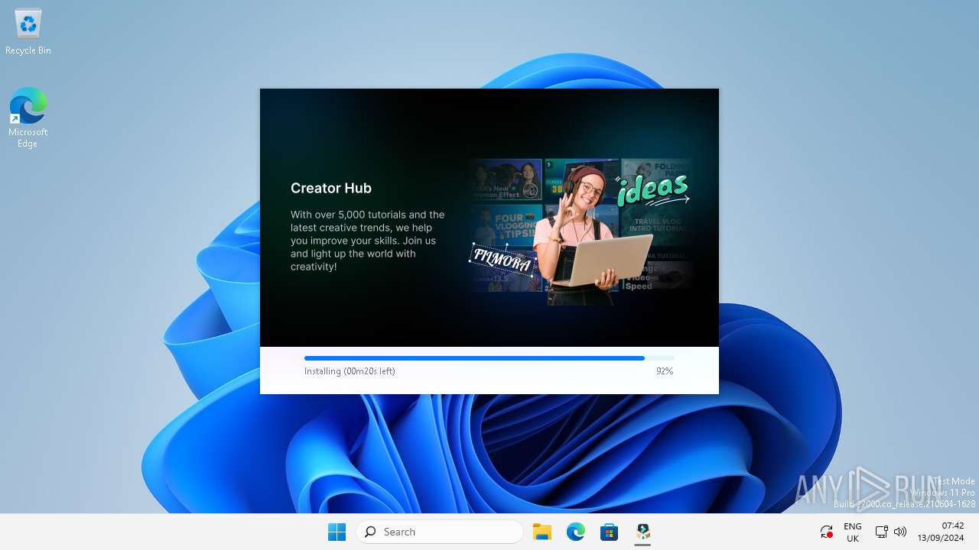This screenshot has width=979, height=550.
Task: Click the 92% progress value
Action: pyautogui.click(x=665, y=371)
